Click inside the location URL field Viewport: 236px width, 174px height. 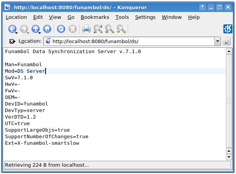[131, 41]
